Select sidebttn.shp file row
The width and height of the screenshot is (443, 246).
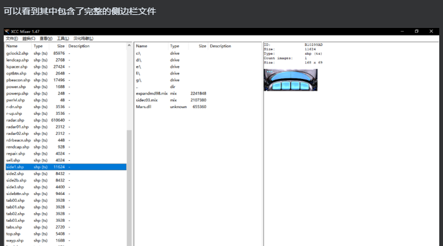pos(66,194)
